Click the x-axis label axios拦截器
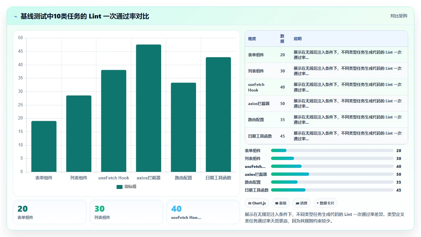Image resolution: width=421 pixels, height=237 pixels. tap(149, 178)
